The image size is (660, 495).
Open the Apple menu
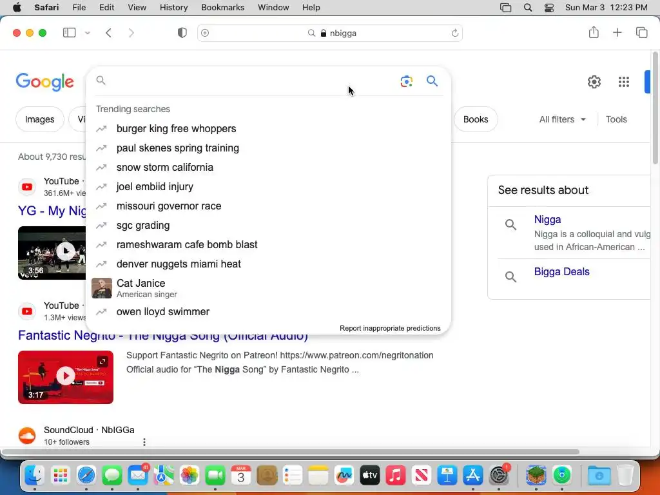(17, 7)
